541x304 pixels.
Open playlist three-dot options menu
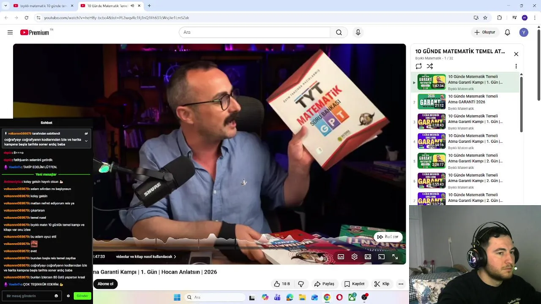point(516,66)
